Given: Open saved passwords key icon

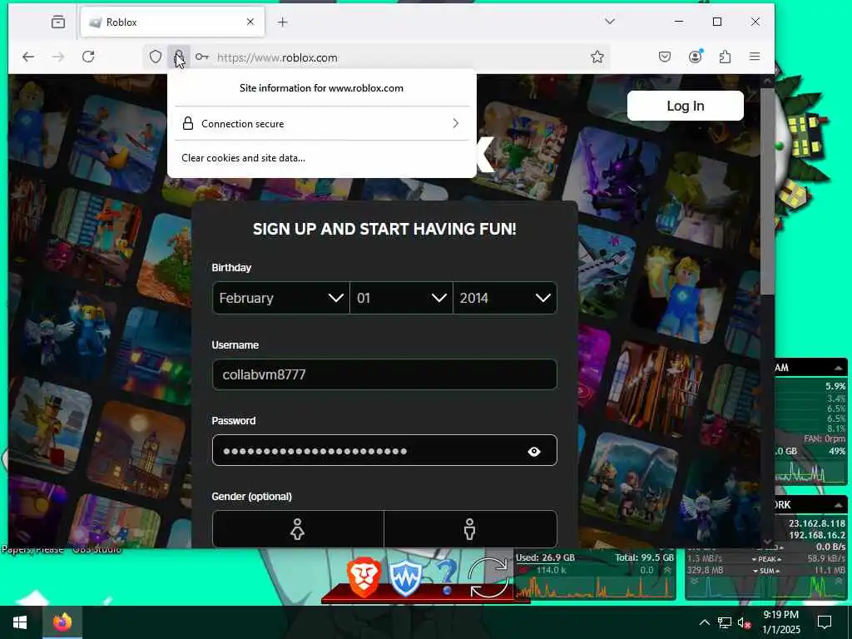Looking at the screenshot, I should (202, 57).
